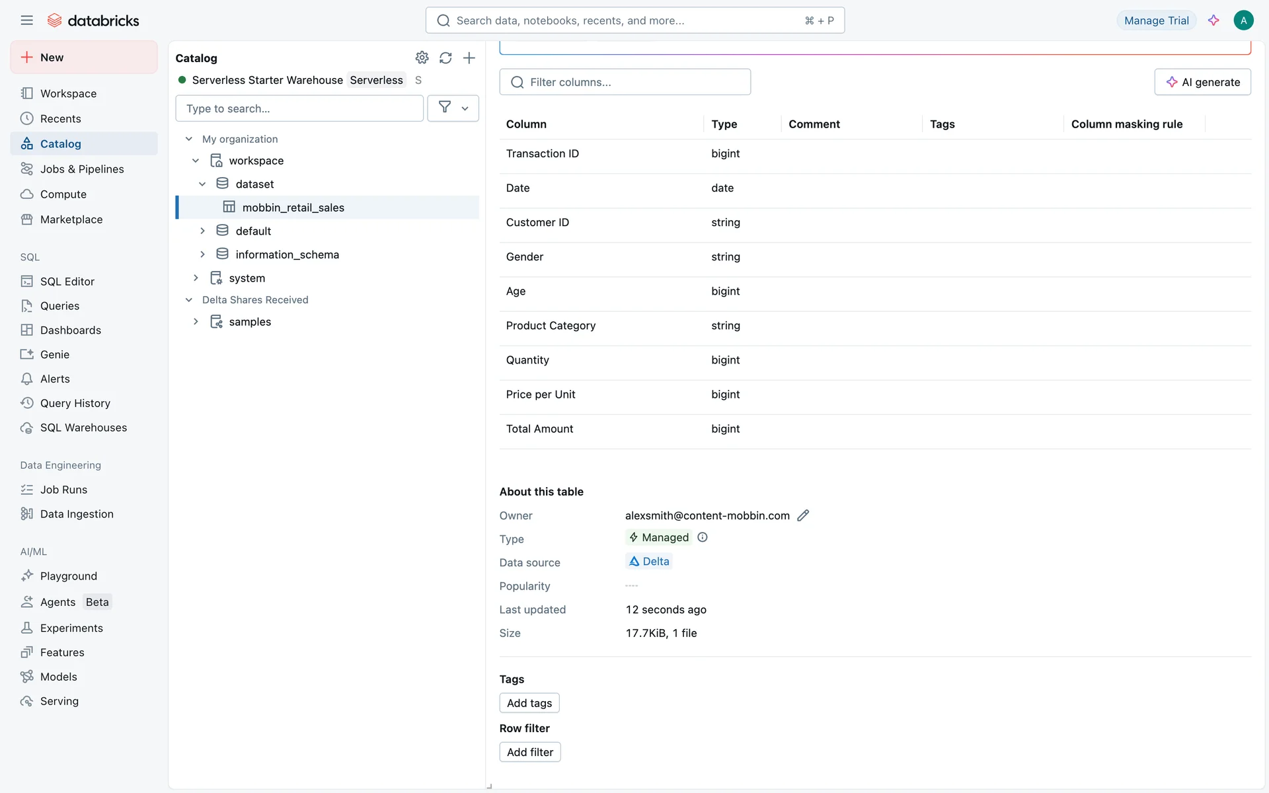
Task: Click the resize handle at catalog panel bottom
Action: [x=489, y=786]
